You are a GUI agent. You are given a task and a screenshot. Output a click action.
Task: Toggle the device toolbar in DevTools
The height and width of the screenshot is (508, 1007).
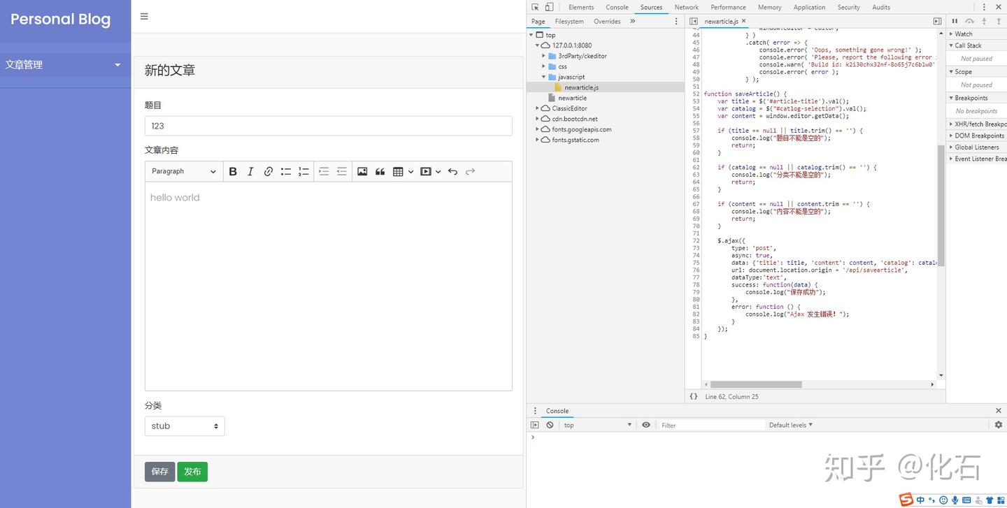pyautogui.click(x=549, y=7)
